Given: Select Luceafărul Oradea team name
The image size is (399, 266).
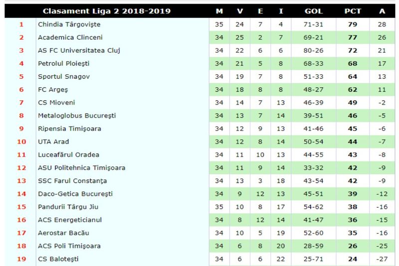Looking at the screenshot, I should tap(68, 154).
